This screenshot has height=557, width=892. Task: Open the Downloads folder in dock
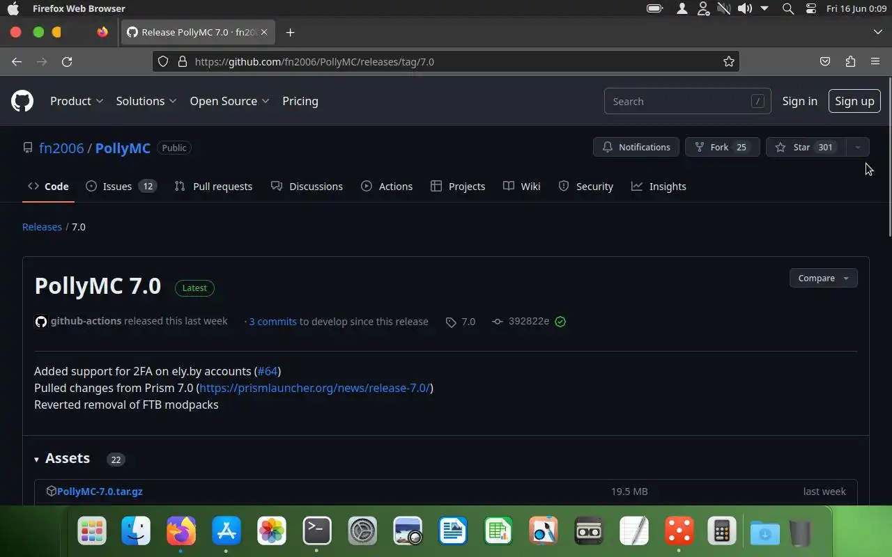tap(765, 533)
